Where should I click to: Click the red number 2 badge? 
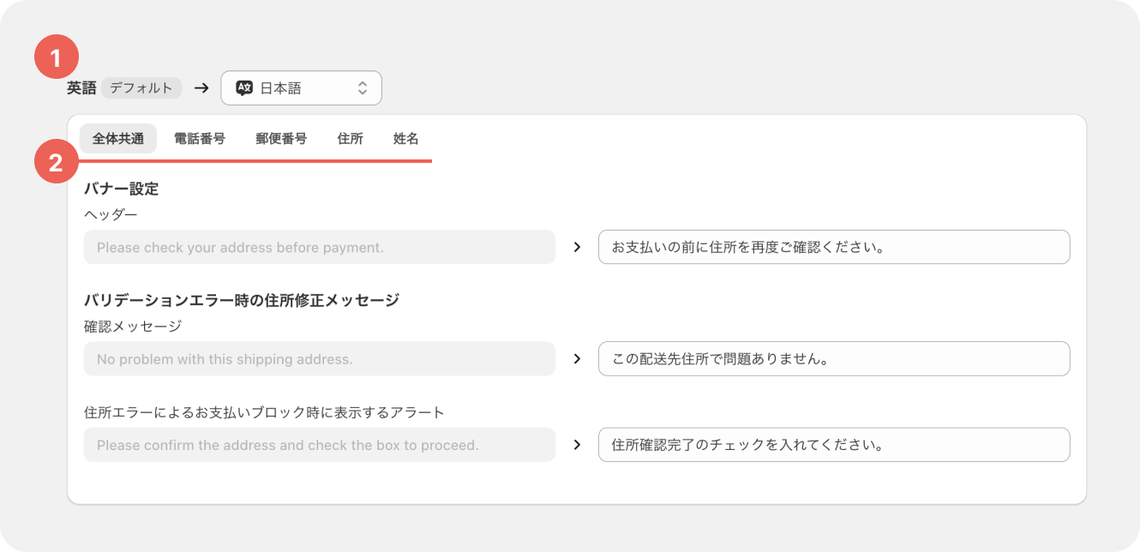(x=56, y=163)
